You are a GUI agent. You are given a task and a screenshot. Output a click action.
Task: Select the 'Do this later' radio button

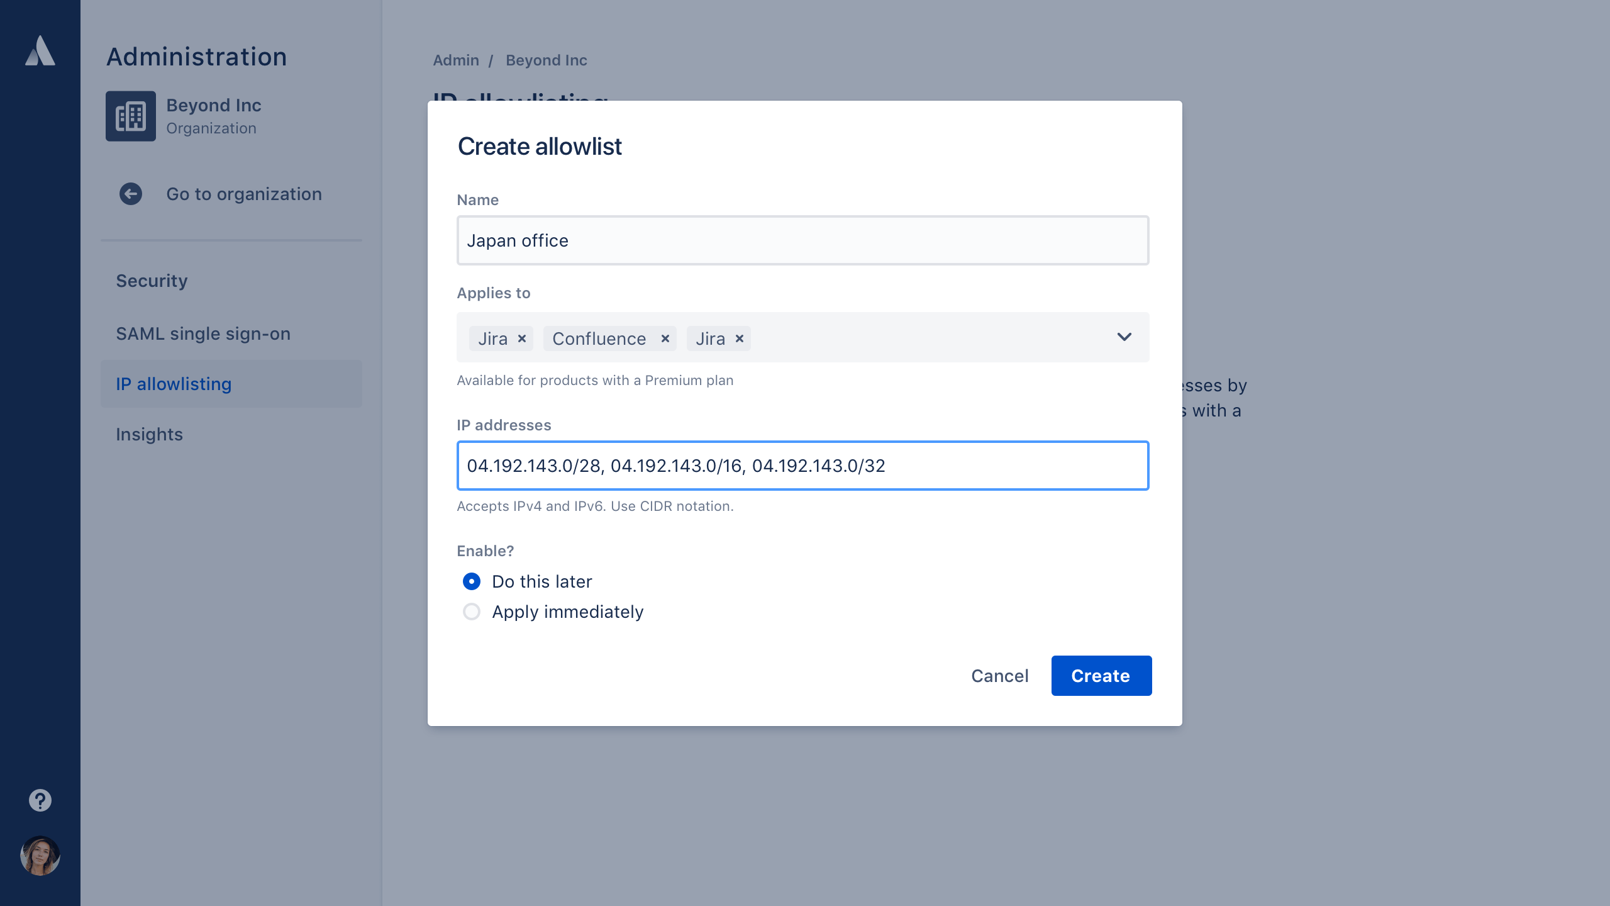point(471,581)
